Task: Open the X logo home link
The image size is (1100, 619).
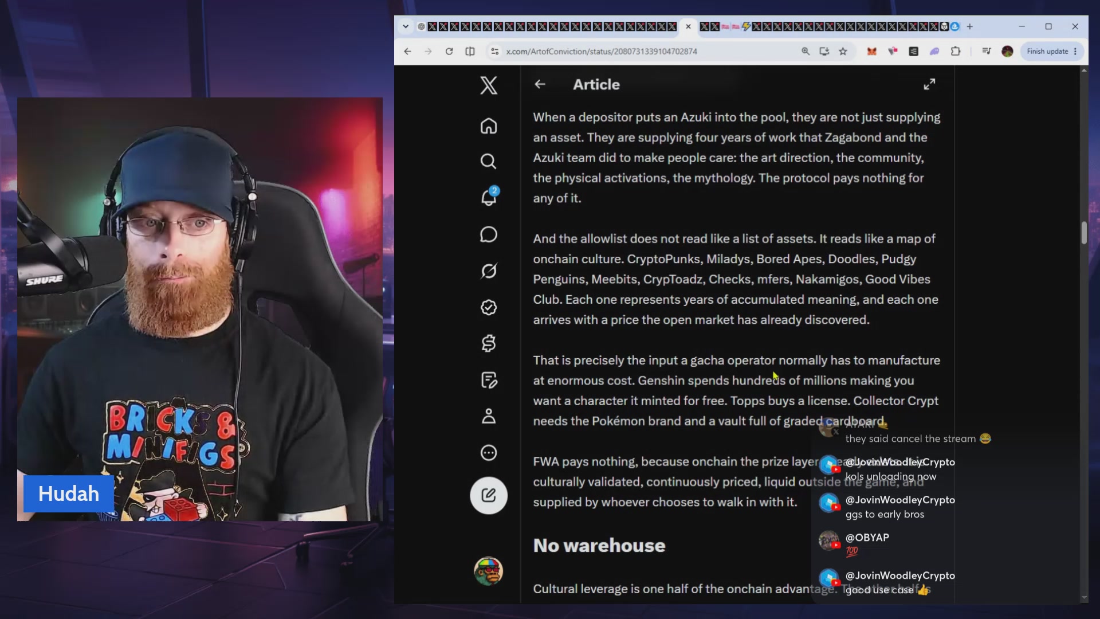Action: click(x=489, y=85)
